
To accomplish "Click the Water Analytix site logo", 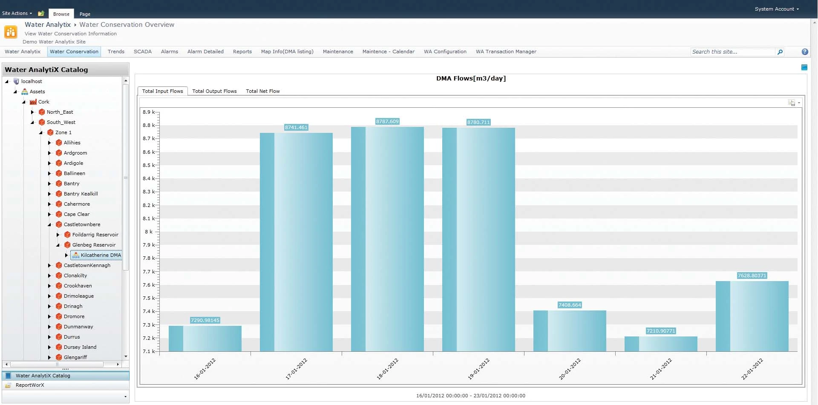I will [11, 32].
